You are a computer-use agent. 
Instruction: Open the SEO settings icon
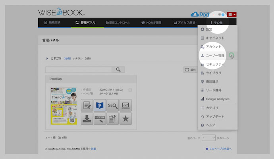(113, 105)
